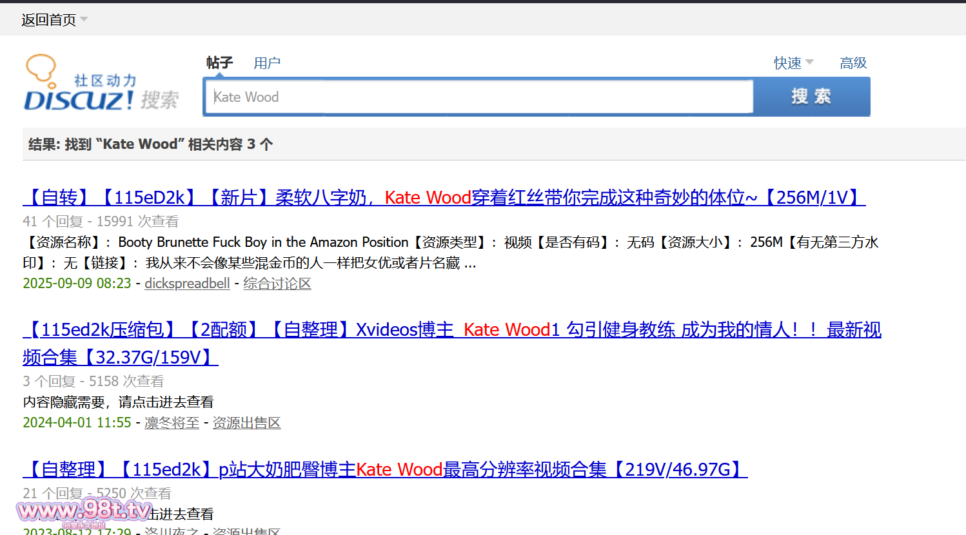
Task: Open author dickspreadbell's profile link
Action: tap(187, 283)
